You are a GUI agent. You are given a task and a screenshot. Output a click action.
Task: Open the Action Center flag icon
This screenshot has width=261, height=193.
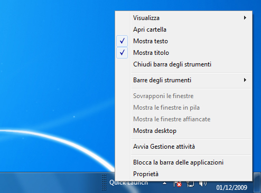[178, 184]
